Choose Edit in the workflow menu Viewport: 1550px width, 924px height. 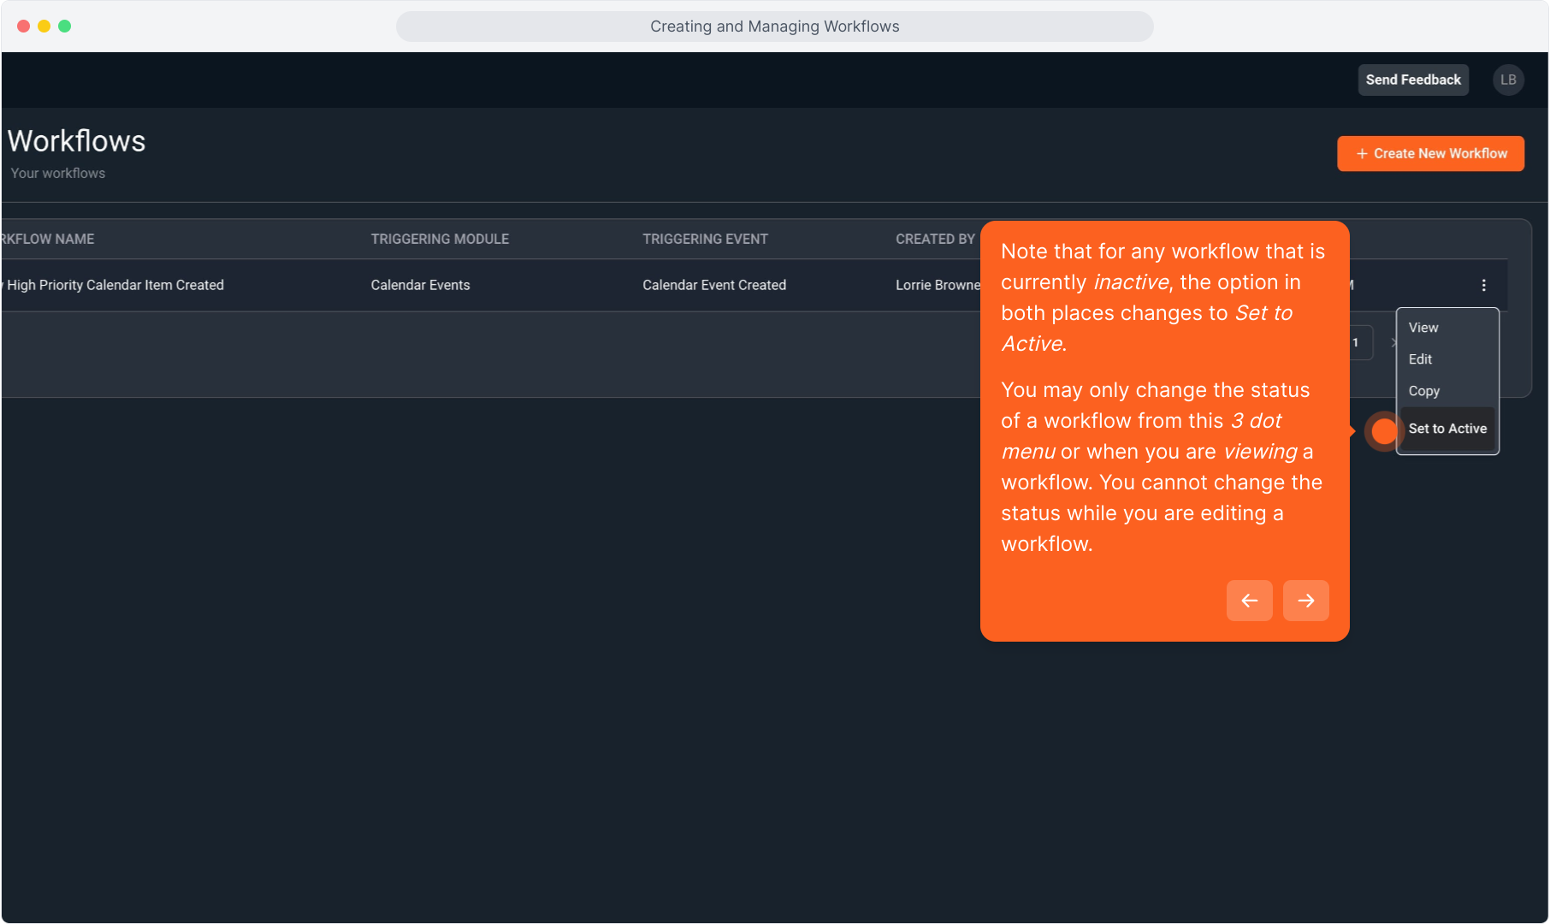(1420, 359)
